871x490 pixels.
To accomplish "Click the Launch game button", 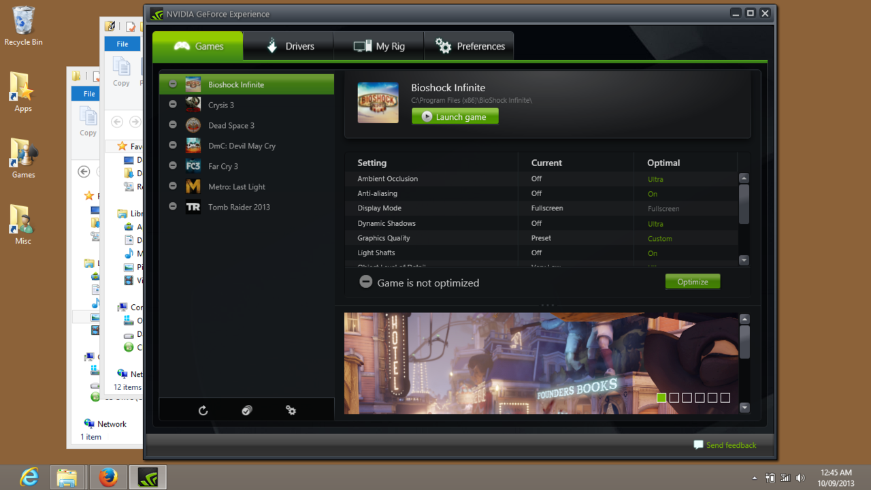I will pyautogui.click(x=455, y=116).
